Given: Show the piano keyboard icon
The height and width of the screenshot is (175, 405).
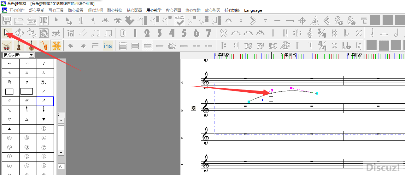Looking at the screenshot, I should 44,21.
